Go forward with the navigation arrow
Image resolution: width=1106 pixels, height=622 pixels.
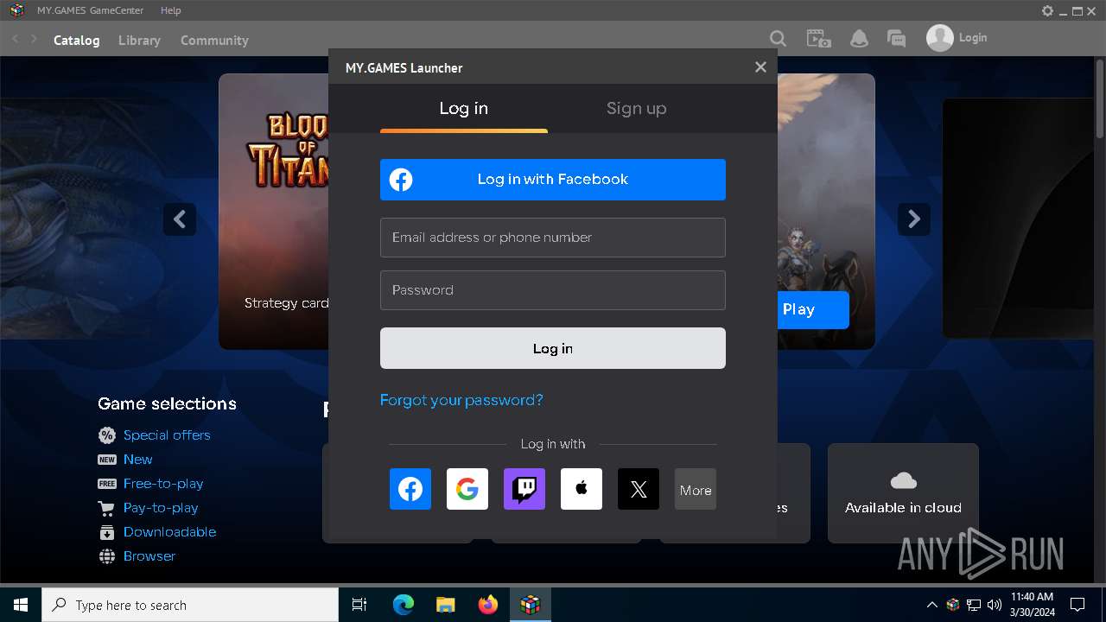tap(34, 39)
